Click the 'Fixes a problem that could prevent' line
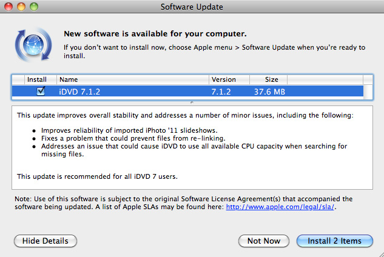 (133, 138)
